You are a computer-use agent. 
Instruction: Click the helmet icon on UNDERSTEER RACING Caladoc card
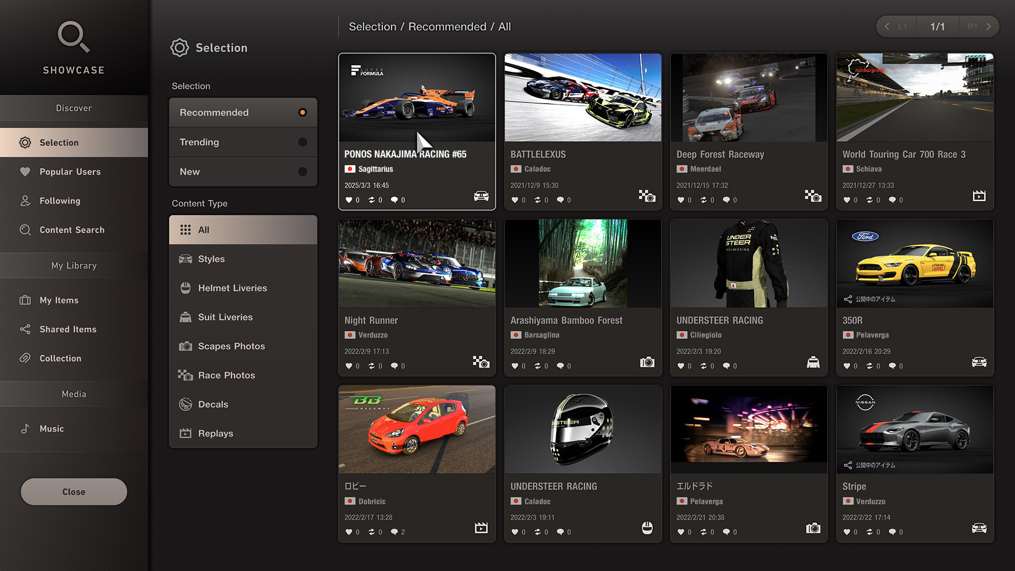tap(647, 528)
